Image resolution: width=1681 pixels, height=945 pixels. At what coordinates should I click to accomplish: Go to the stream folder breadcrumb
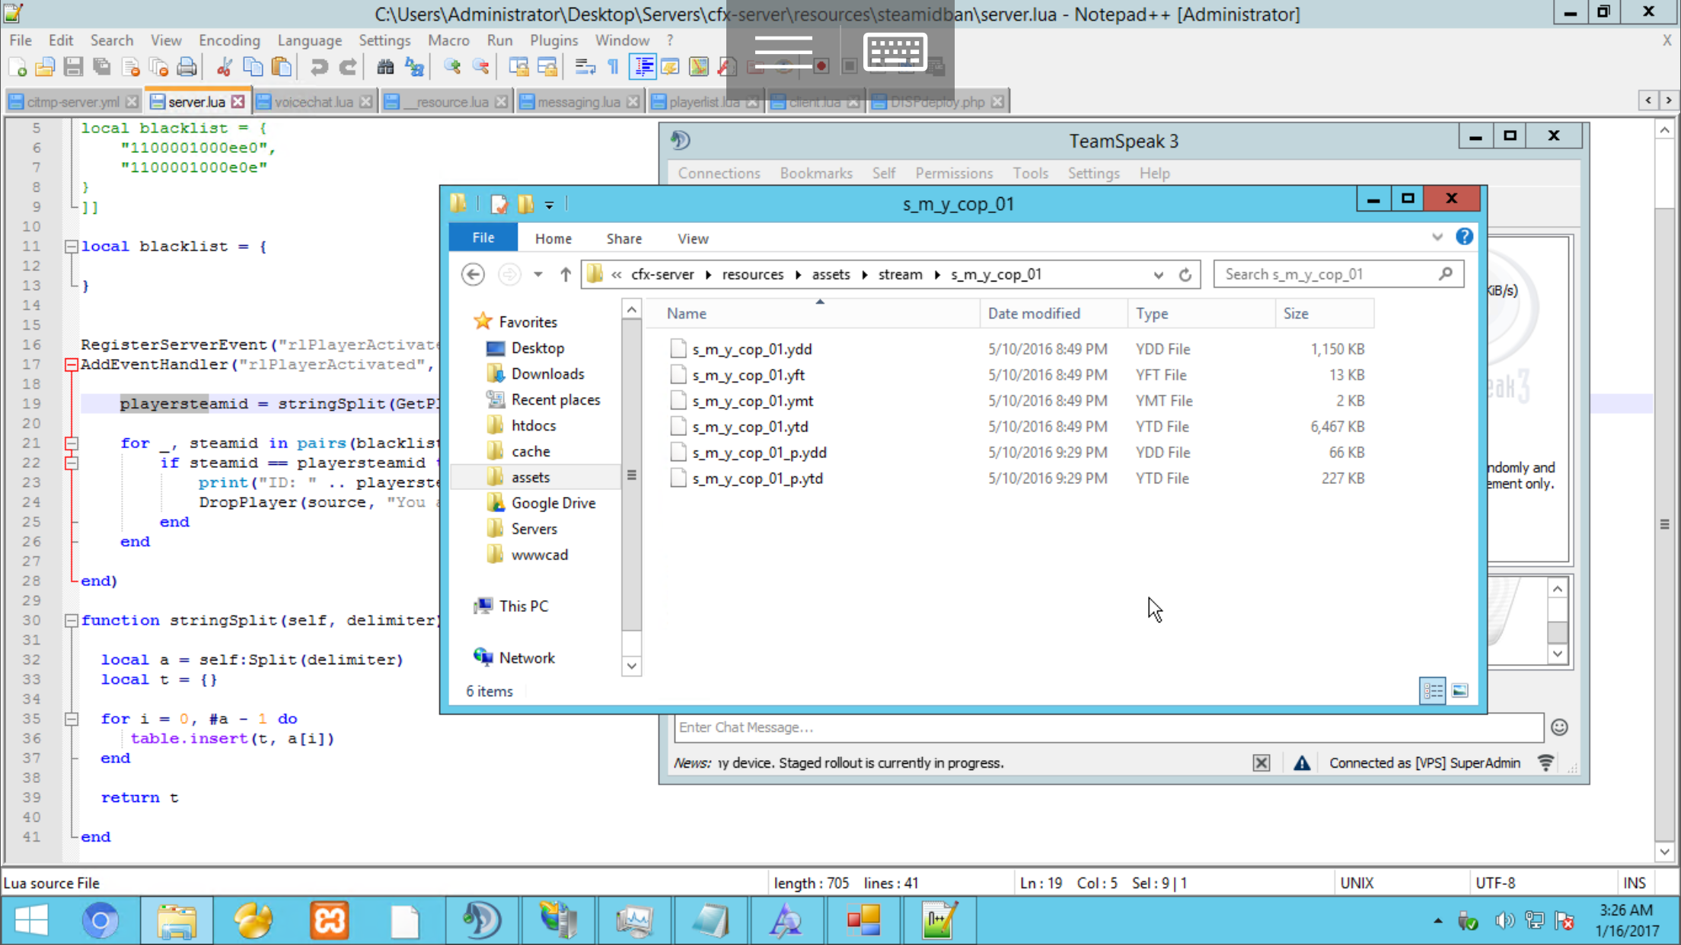pyautogui.click(x=900, y=275)
